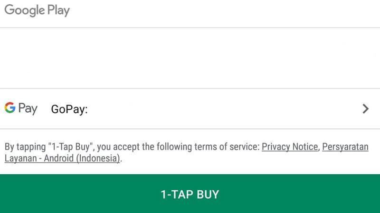
Task: Click the word Persyaratan in the terms line
Action: [345, 147]
